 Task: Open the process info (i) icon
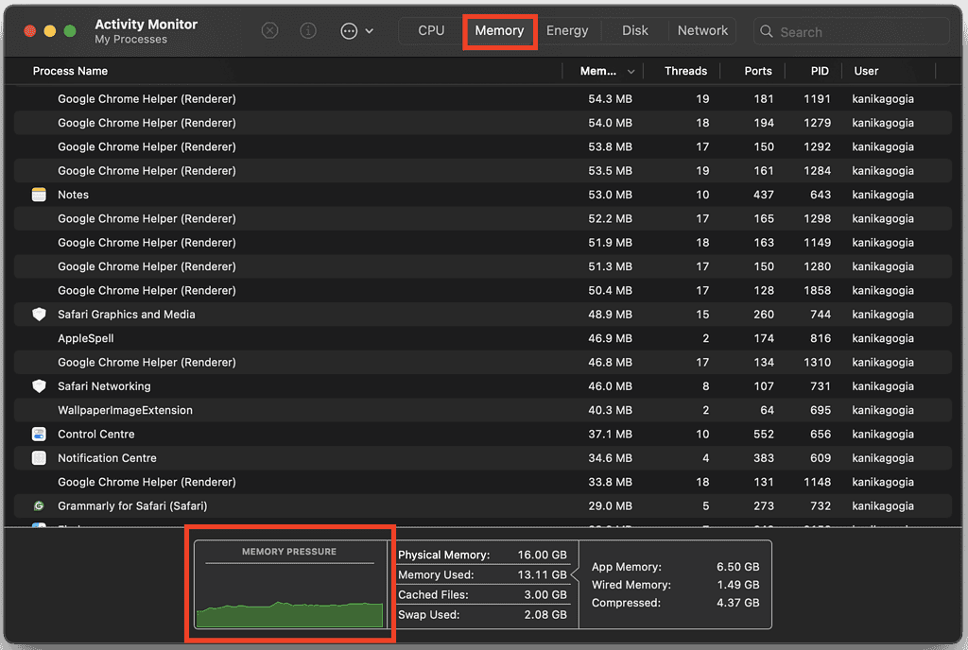pos(308,30)
